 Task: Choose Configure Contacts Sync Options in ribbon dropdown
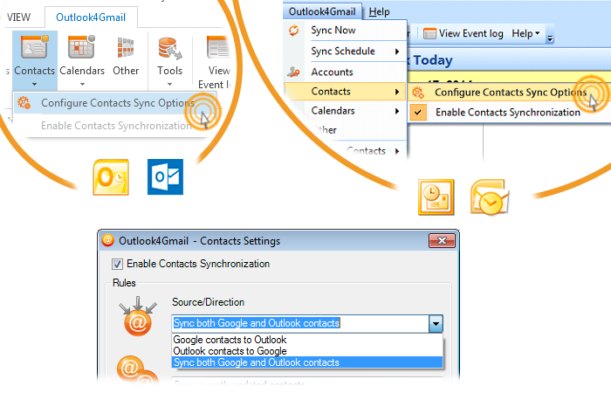tap(115, 103)
